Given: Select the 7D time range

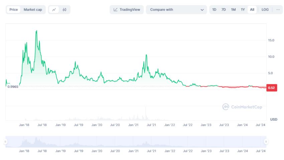Looking at the screenshot, I should click(224, 10).
